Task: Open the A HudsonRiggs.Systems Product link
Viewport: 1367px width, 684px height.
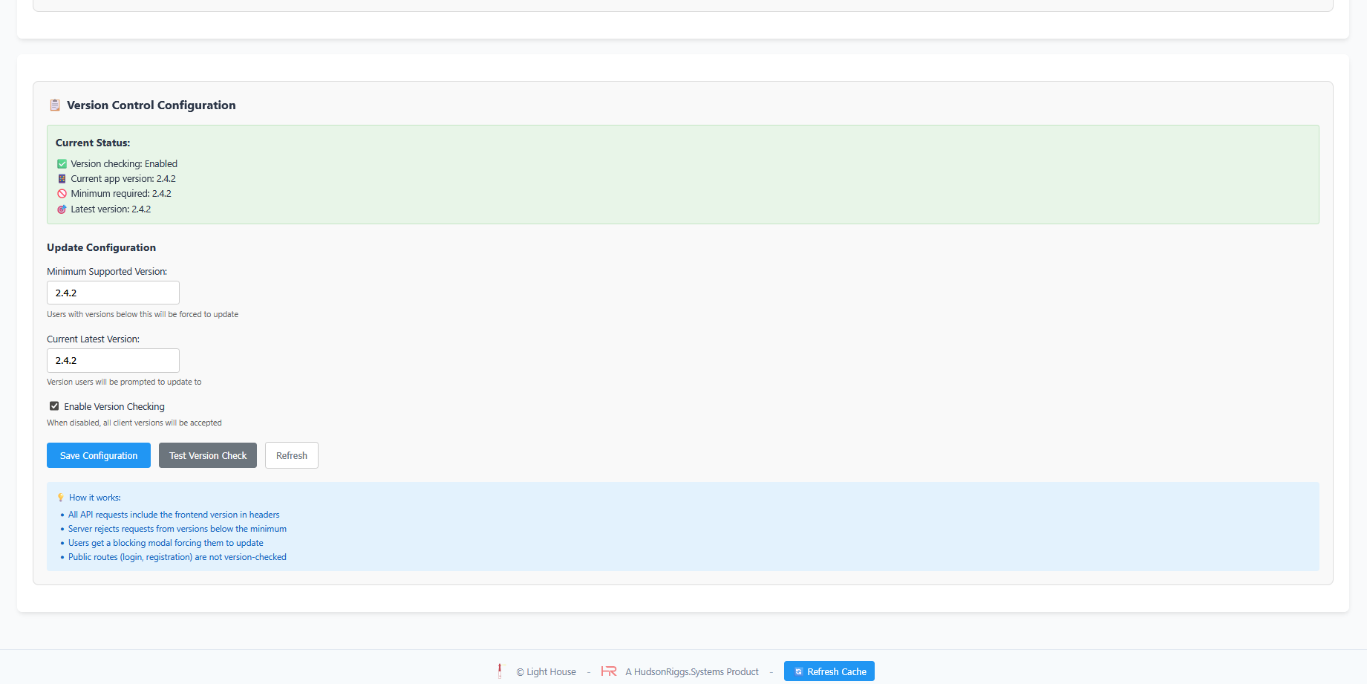Action: tap(691, 671)
